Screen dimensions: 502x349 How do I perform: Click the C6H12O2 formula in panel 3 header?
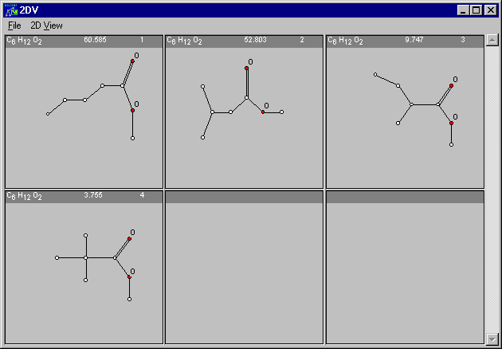pyautogui.click(x=345, y=41)
